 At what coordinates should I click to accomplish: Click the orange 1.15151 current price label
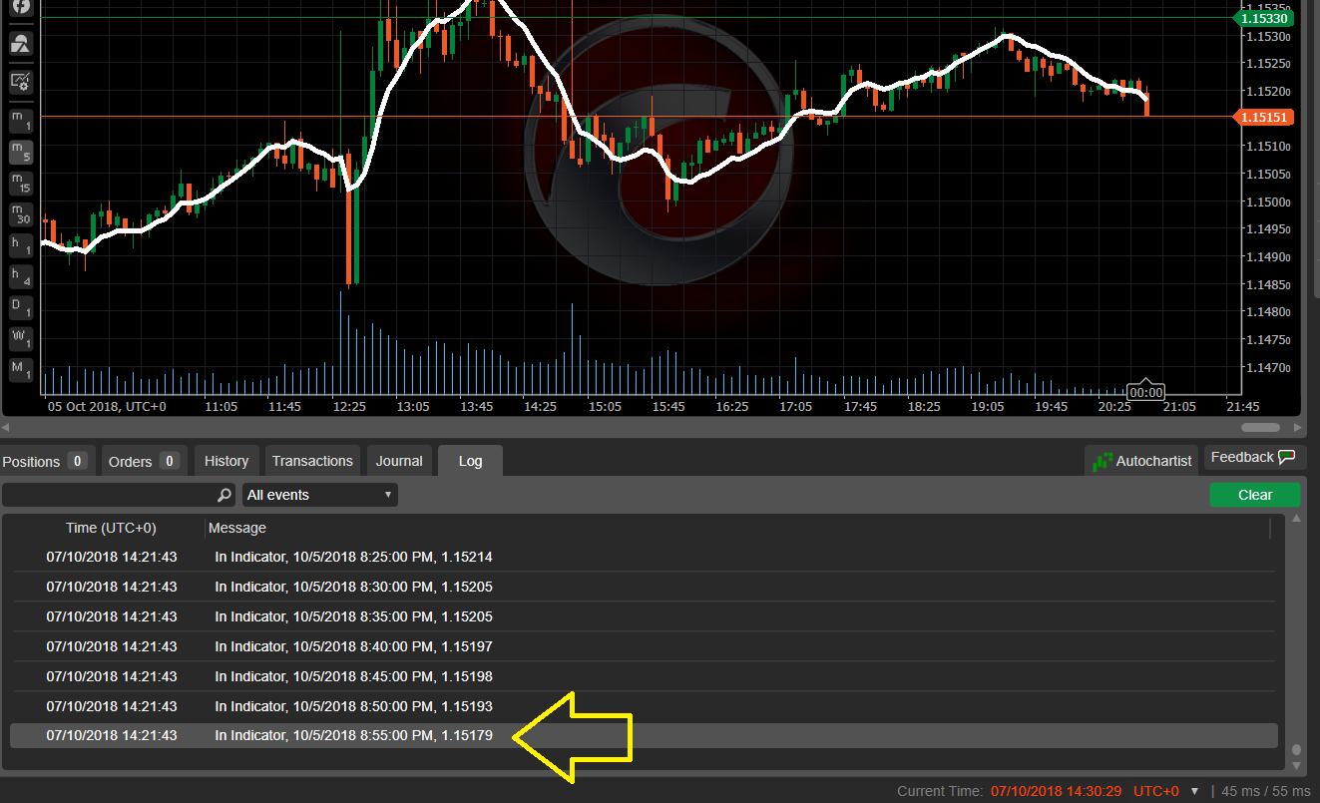[x=1264, y=118]
